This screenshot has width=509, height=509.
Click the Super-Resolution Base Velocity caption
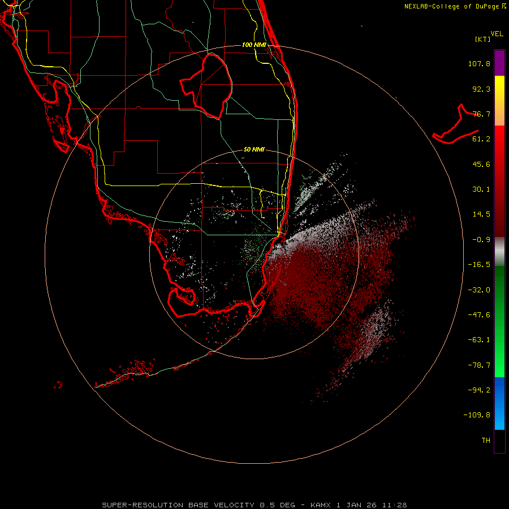254,505
